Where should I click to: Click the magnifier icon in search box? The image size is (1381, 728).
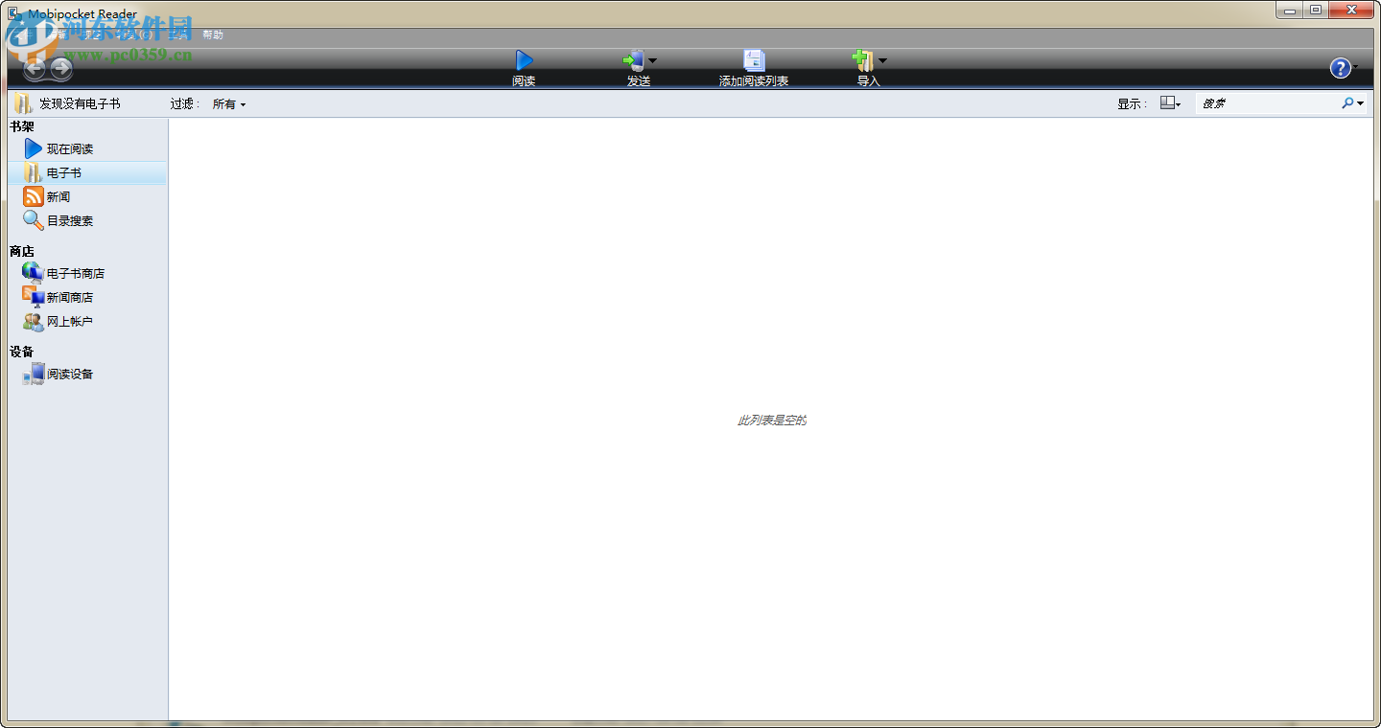(1347, 103)
